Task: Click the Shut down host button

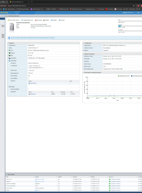Action: point(38,20)
